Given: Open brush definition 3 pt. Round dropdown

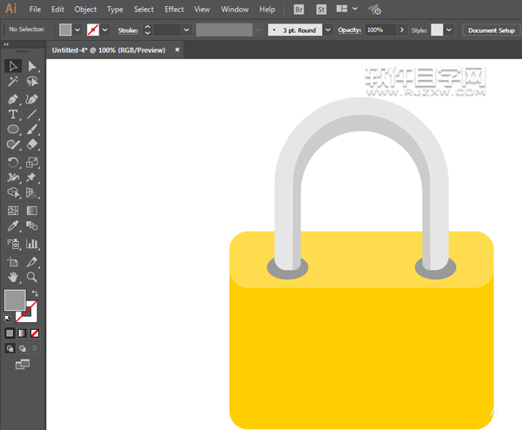Looking at the screenshot, I should coord(328,30).
